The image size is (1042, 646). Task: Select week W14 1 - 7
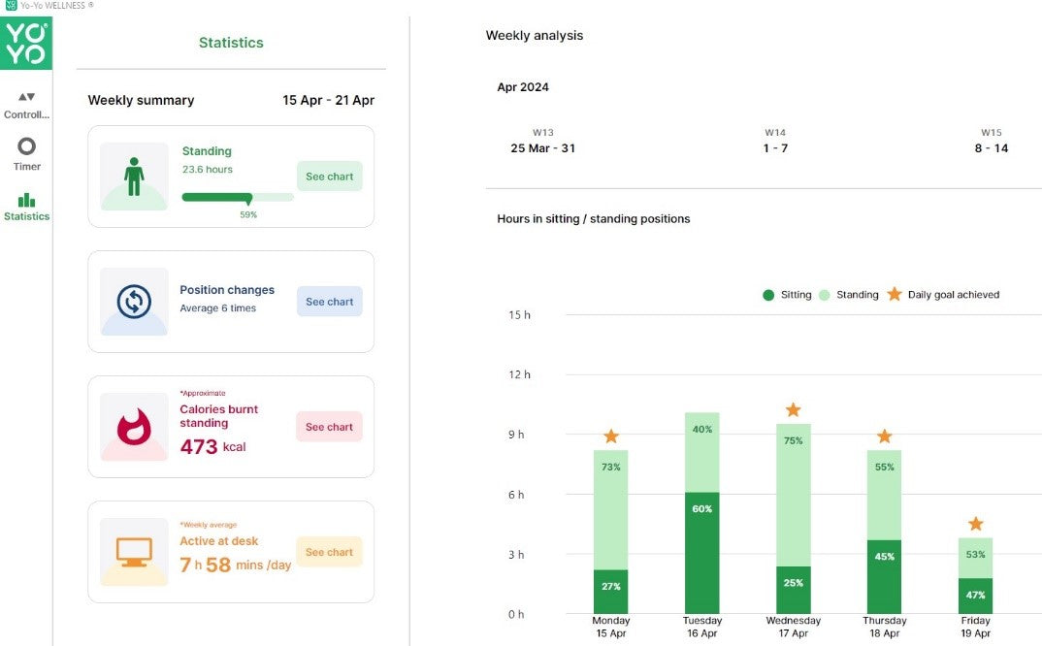pyautogui.click(x=774, y=142)
